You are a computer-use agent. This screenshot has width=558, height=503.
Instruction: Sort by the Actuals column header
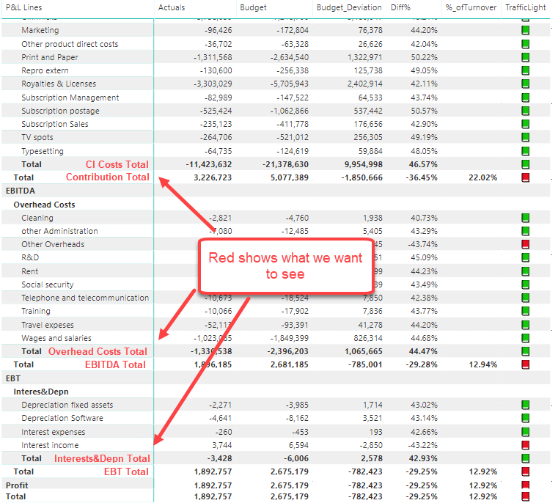tap(172, 7)
